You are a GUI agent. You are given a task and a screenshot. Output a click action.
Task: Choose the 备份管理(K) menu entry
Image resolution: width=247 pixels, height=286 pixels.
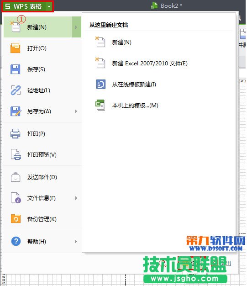tap(42, 219)
